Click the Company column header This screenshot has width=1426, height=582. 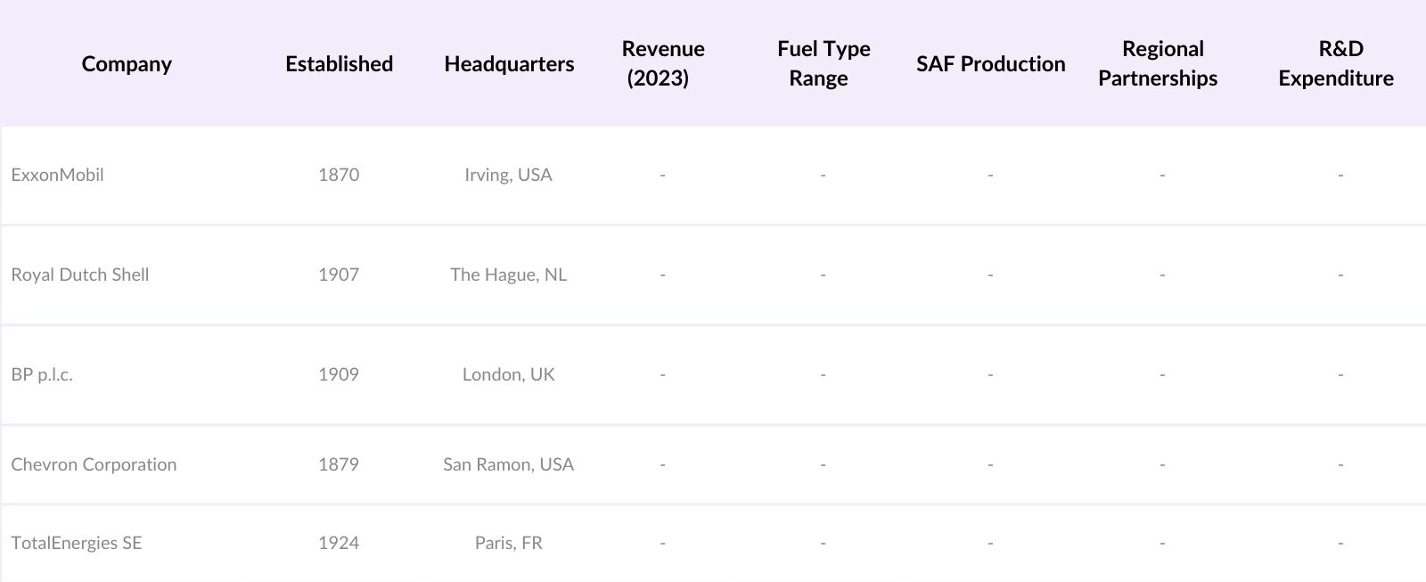pyautogui.click(x=127, y=64)
